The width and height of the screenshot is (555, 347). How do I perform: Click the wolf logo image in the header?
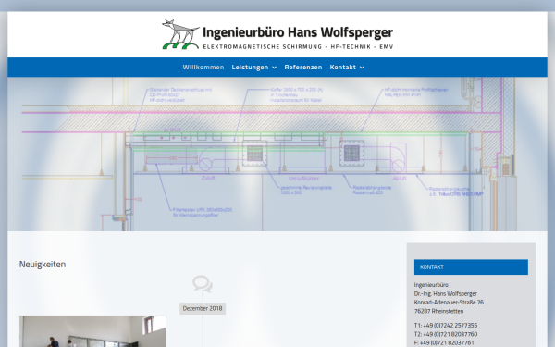point(180,34)
